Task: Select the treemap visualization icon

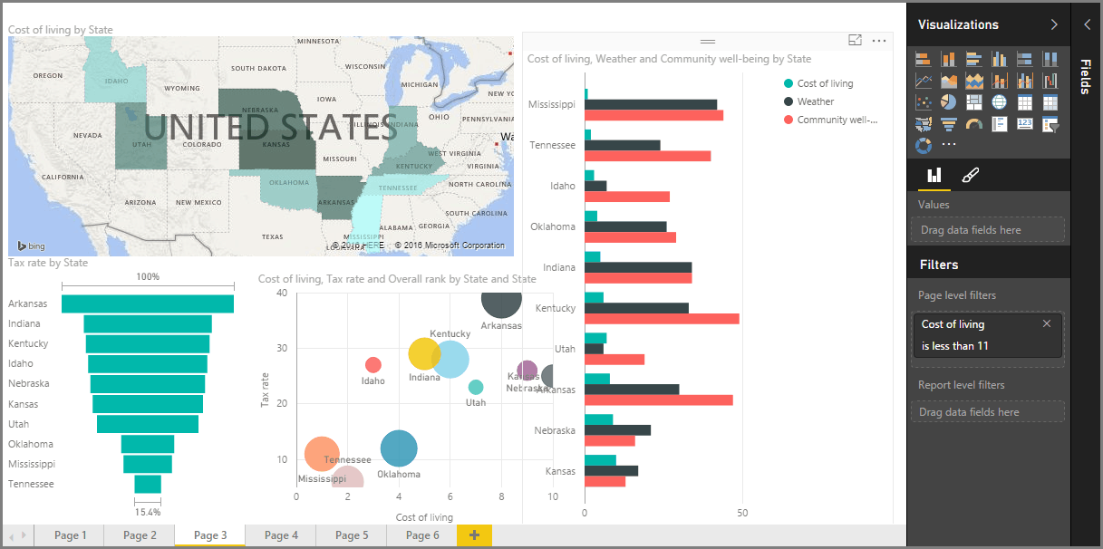Action: (x=974, y=101)
